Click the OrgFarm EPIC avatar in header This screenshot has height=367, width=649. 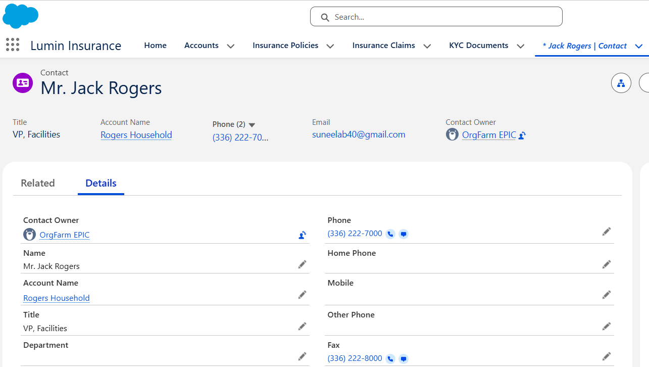point(452,134)
